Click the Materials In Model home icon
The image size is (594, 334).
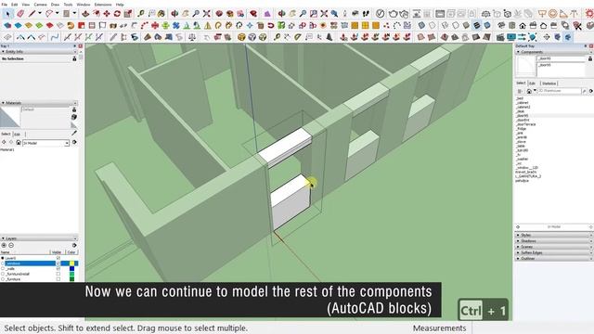tap(19, 143)
